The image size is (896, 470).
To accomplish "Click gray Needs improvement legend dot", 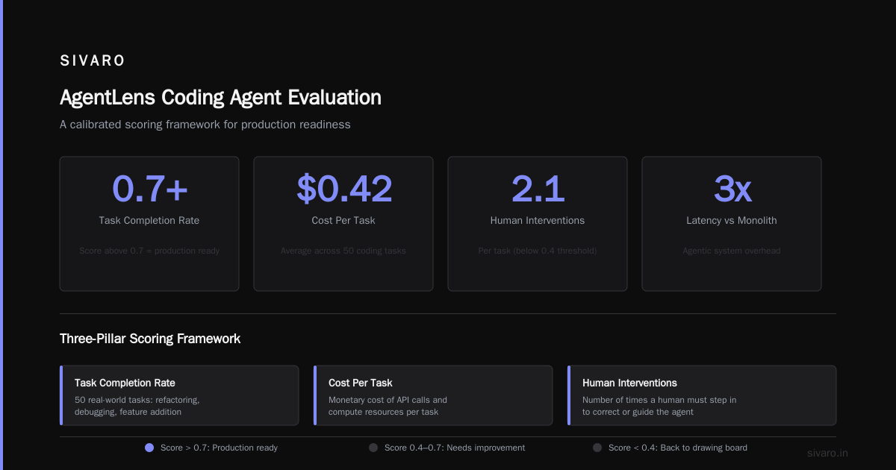I will [x=373, y=448].
